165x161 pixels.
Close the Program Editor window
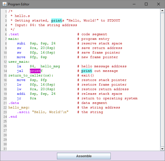(x=159, y=4)
